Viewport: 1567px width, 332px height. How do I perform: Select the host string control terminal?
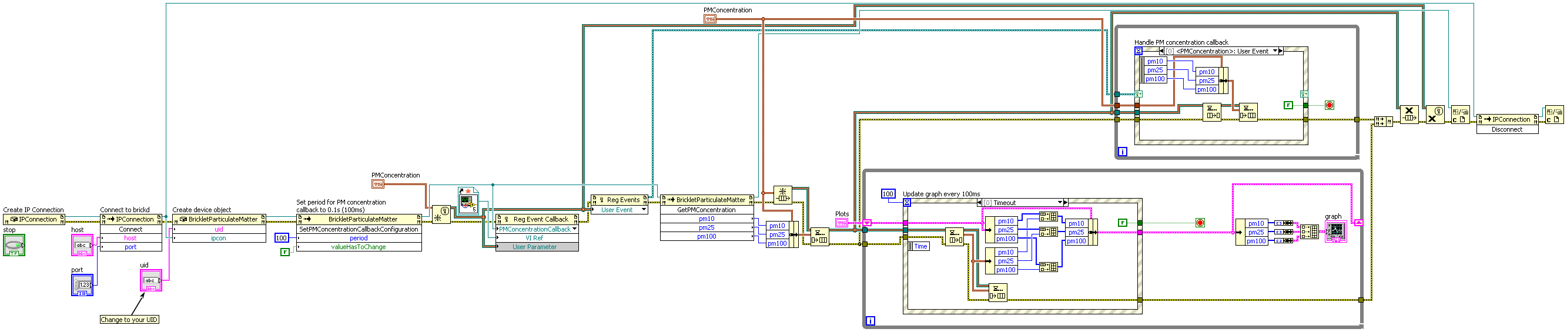click(x=82, y=245)
